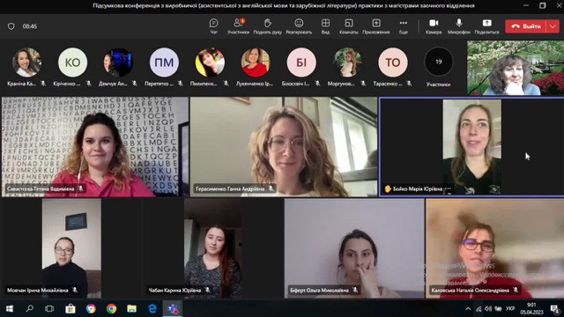Viewport: 564px width, 317px height.
Task: Open the More options ellipsis menu
Action: (404, 26)
